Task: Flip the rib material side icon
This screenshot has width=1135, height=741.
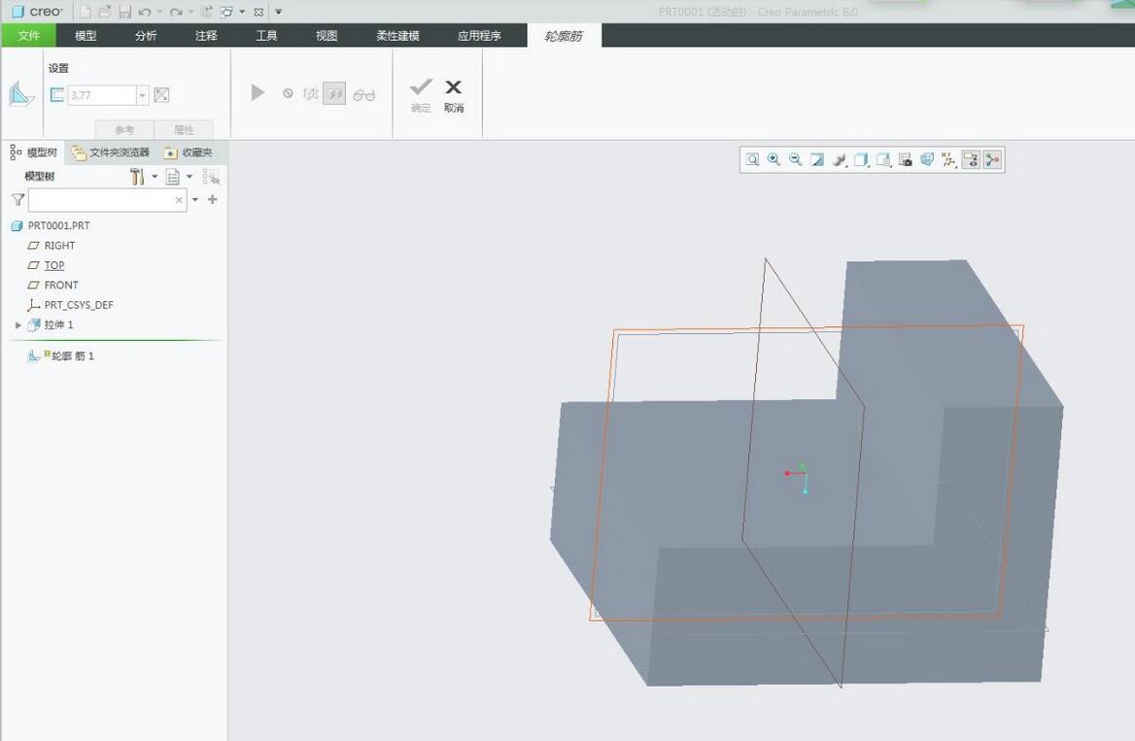Action: click(x=162, y=95)
